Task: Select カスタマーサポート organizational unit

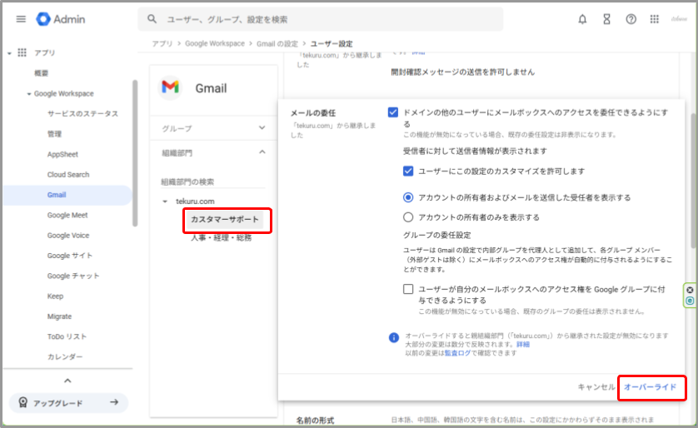Action: 225,219
